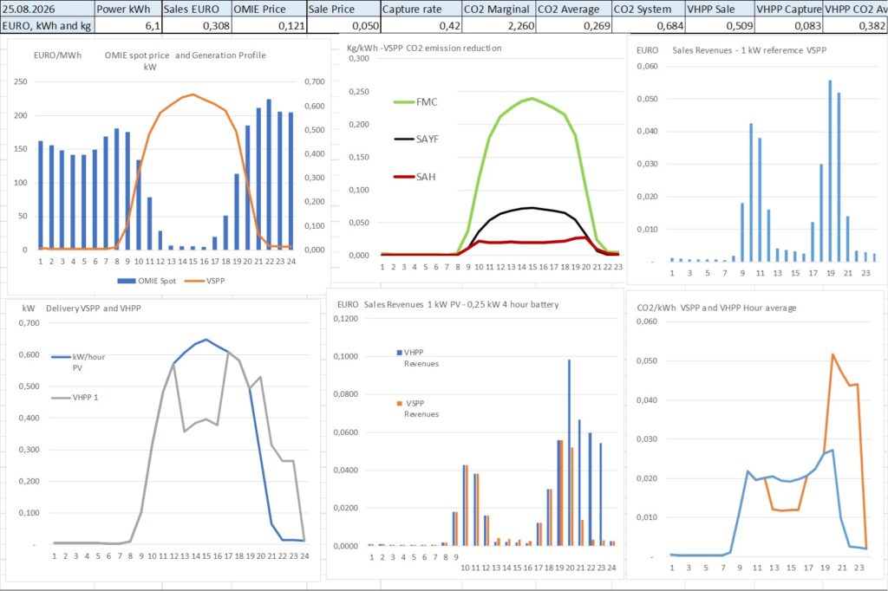Screen dimensions: 888x591
Task: Select the 'OMIE Spot' legend entry
Action: tap(147, 281)
